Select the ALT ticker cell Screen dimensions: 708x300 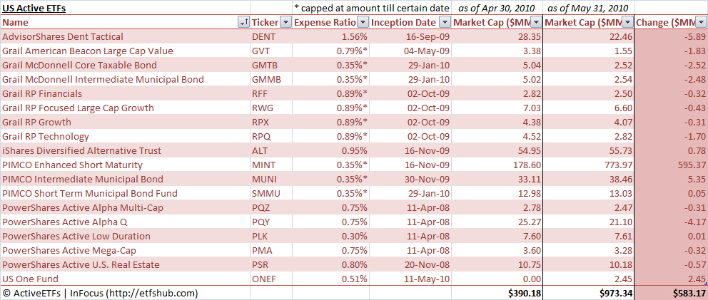[x=271, y=150]
